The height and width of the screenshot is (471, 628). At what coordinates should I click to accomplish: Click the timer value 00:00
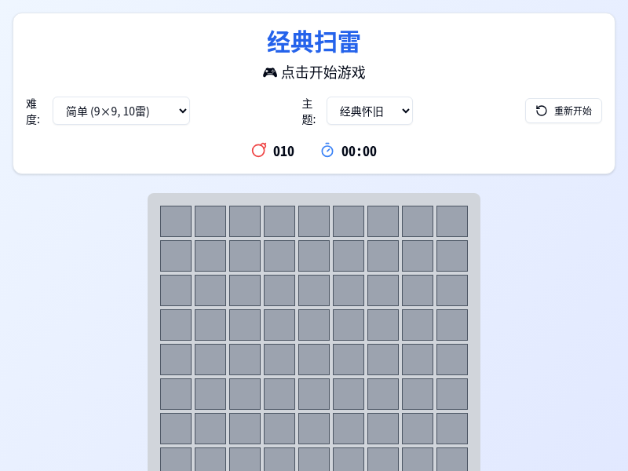[x=359, y=152]
